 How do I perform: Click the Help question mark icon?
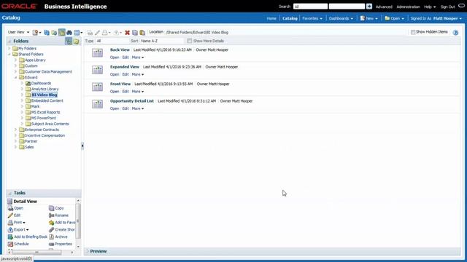(x=455, y=32)
